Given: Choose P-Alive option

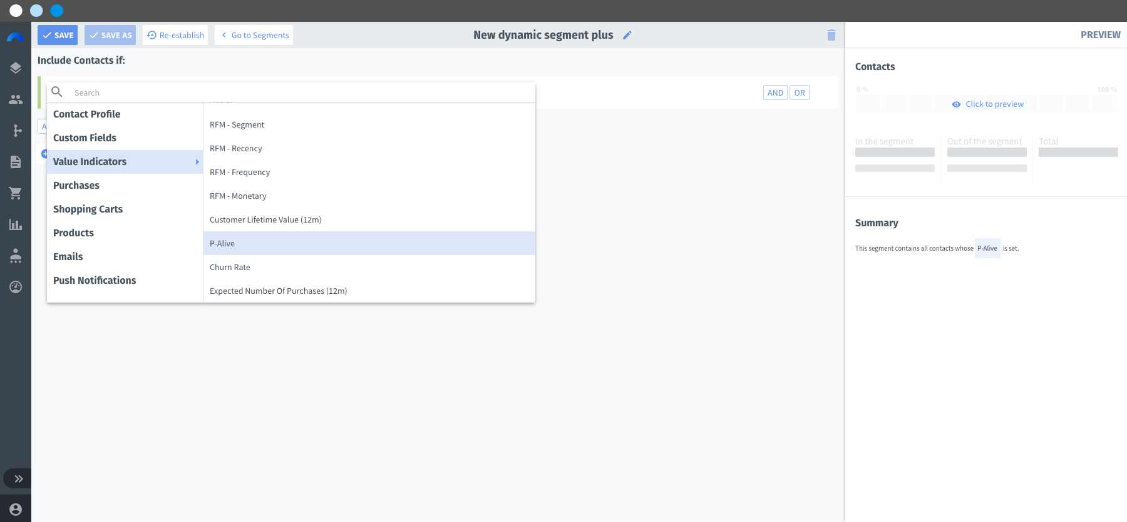Looking at the screenshot, I should tap(369, 244).
